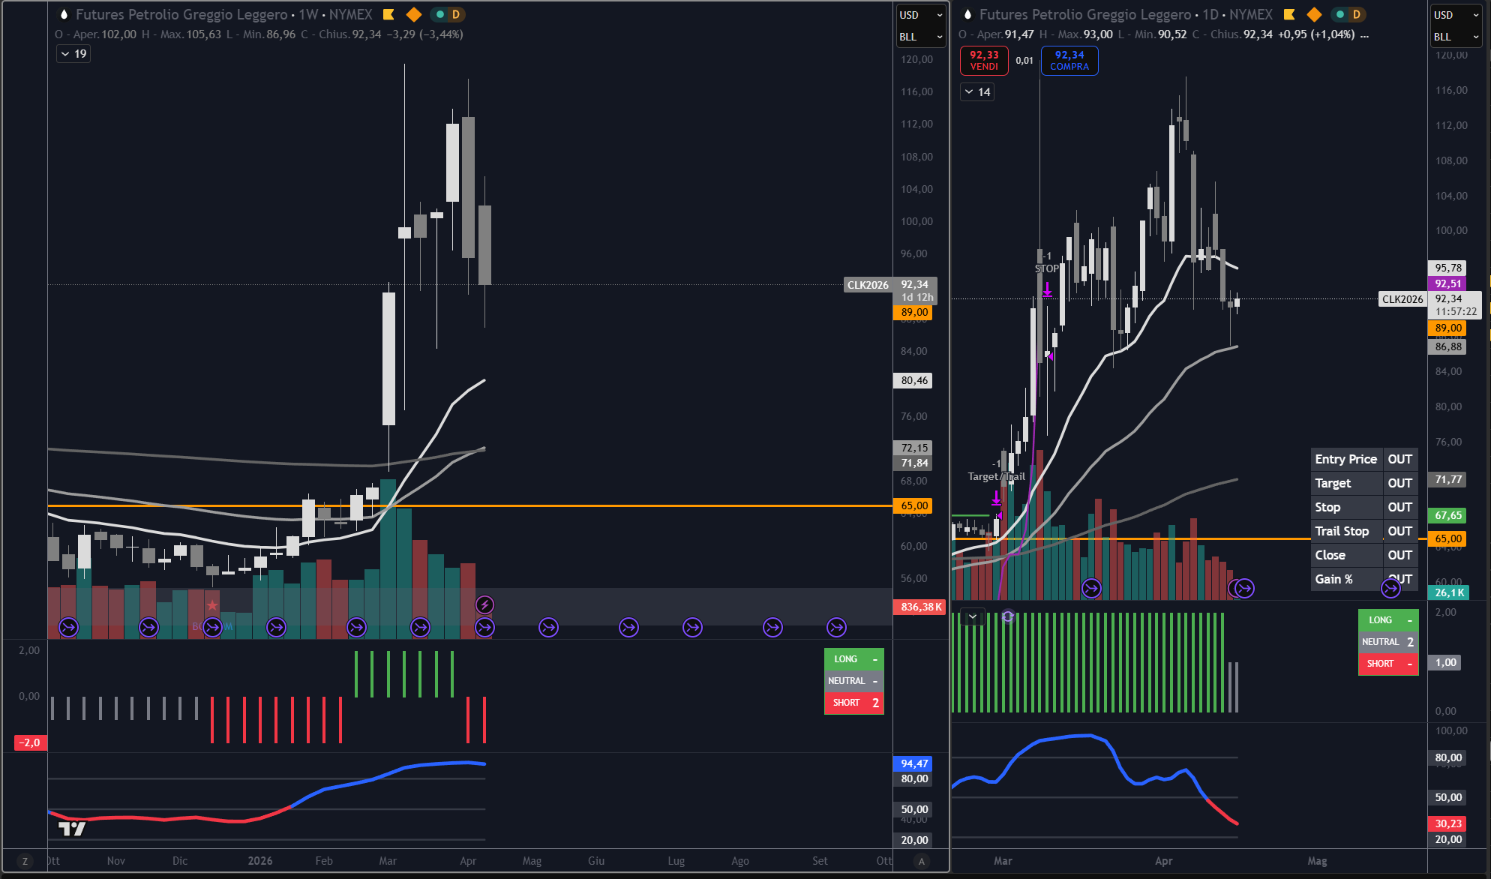Expand the 14 indicators legend on daily chart
Screen dimensions: 1491x879
[x=977, y=92]
